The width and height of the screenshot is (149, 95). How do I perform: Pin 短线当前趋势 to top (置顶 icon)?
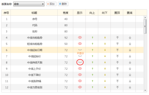pyautogui.click(x=117, y=44)
